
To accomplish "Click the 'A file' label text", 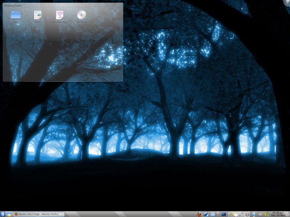I will pos(38,22).
